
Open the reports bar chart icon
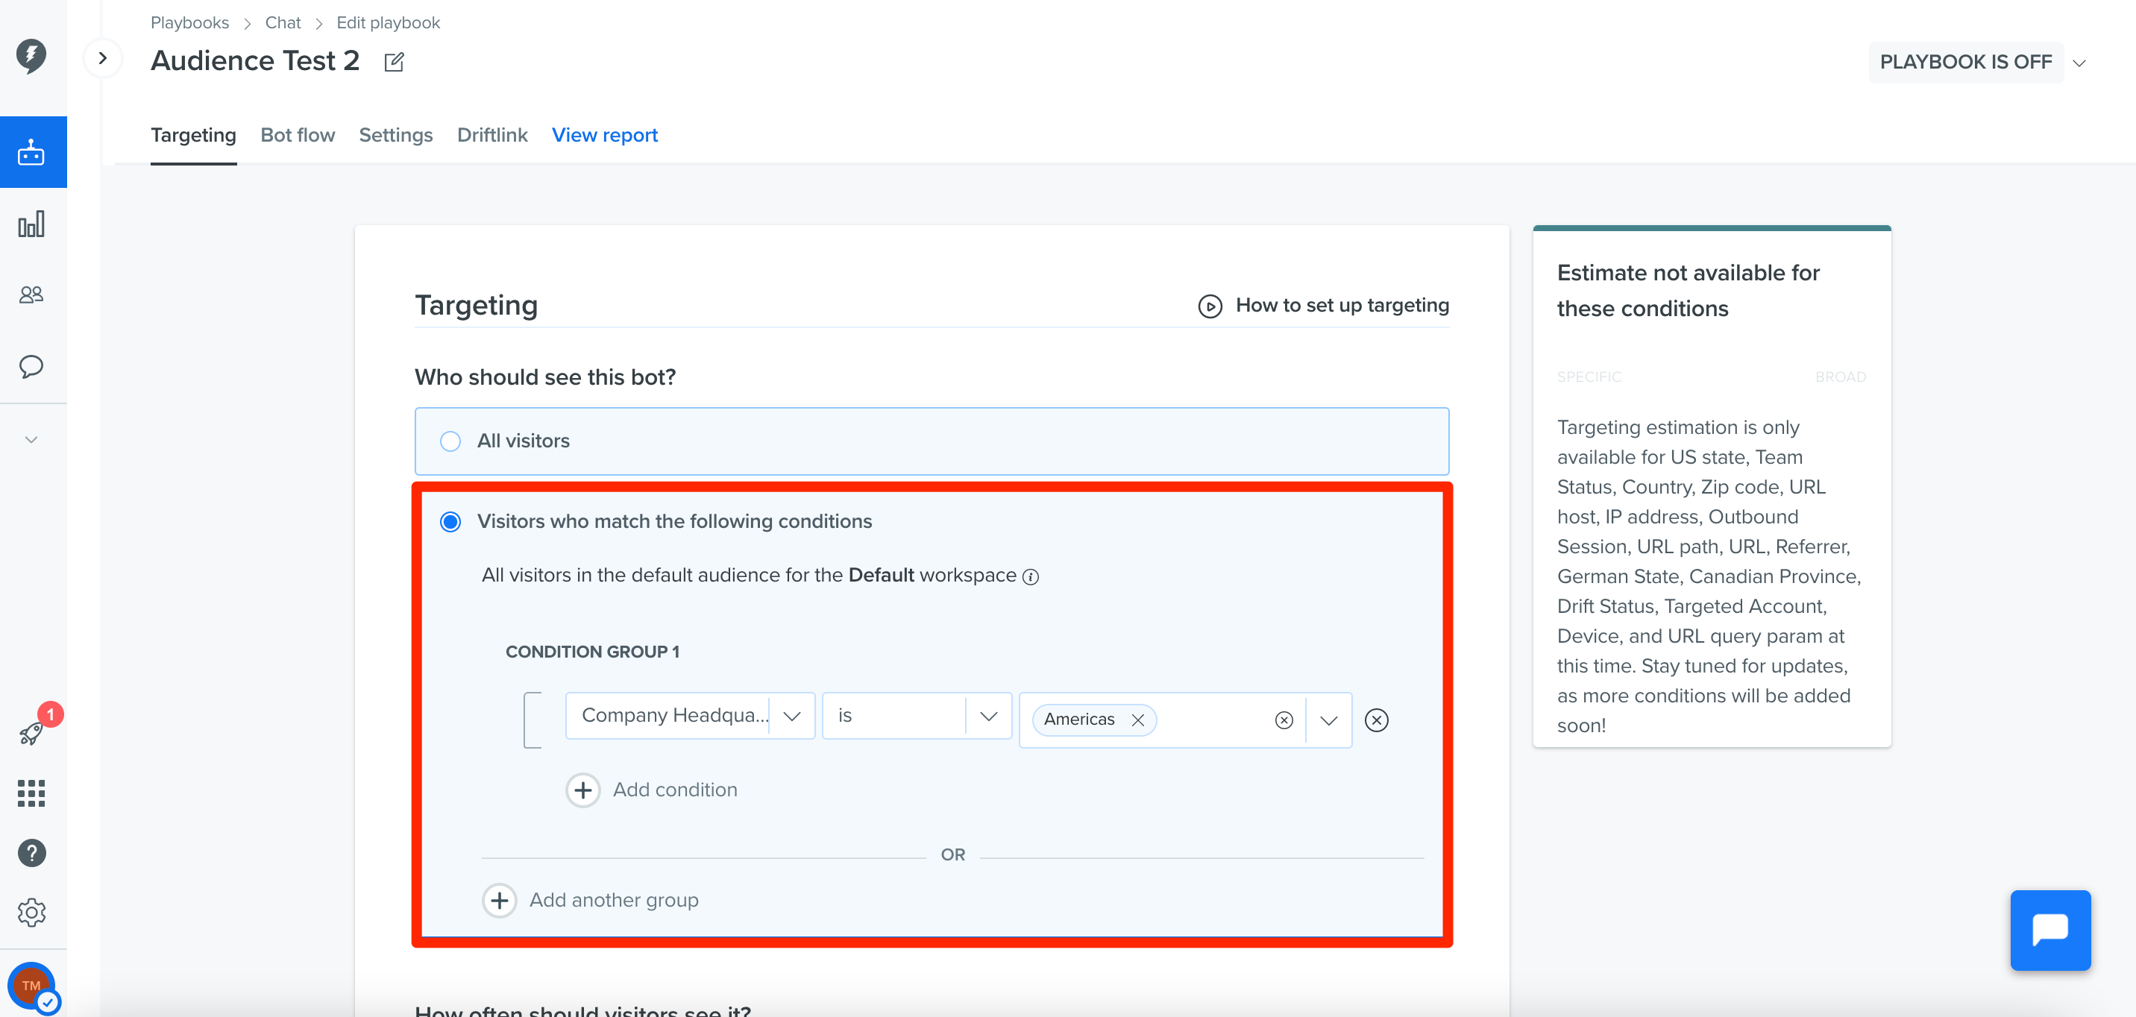(31, 224)
